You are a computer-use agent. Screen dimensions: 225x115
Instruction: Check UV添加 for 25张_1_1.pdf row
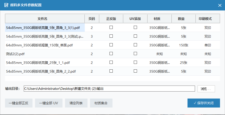tap(135, 62)
